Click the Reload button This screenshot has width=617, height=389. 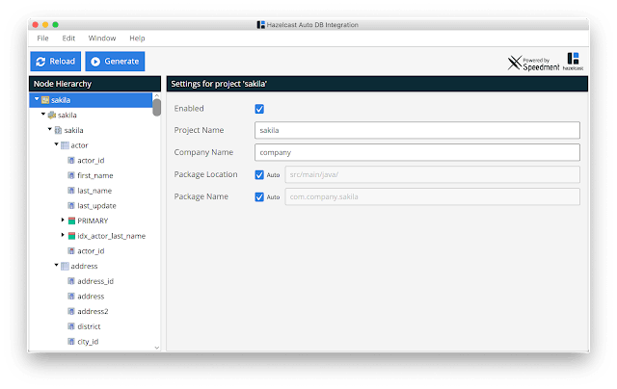[56, 62]
